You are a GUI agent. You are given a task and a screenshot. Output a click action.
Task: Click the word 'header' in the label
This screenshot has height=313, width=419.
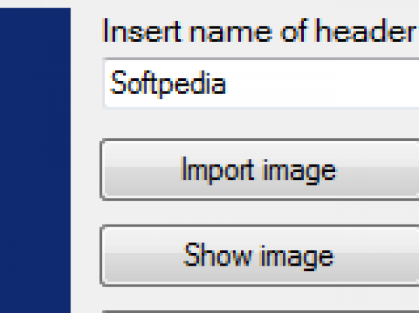[372, 31]
